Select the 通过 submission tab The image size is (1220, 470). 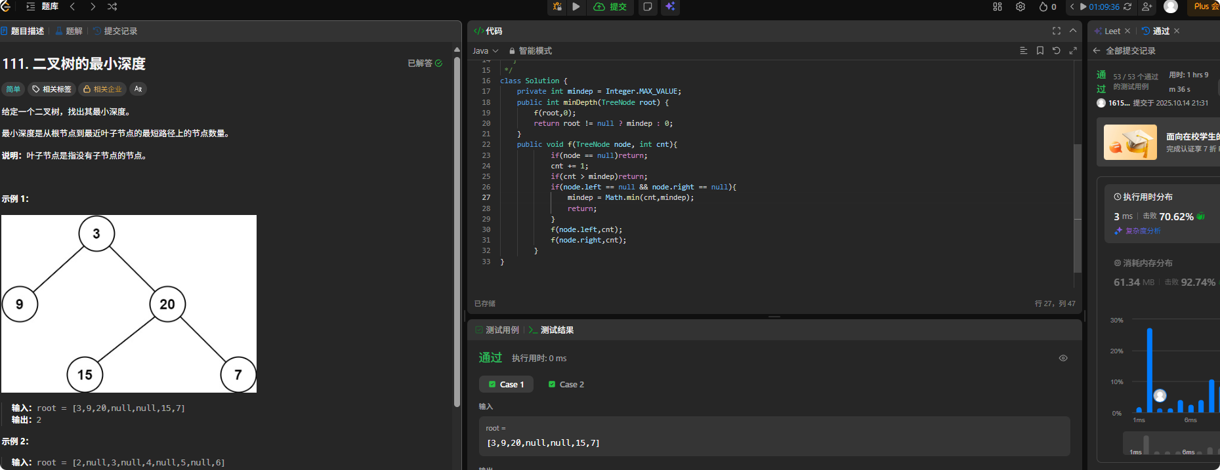tap(1156, 31)
